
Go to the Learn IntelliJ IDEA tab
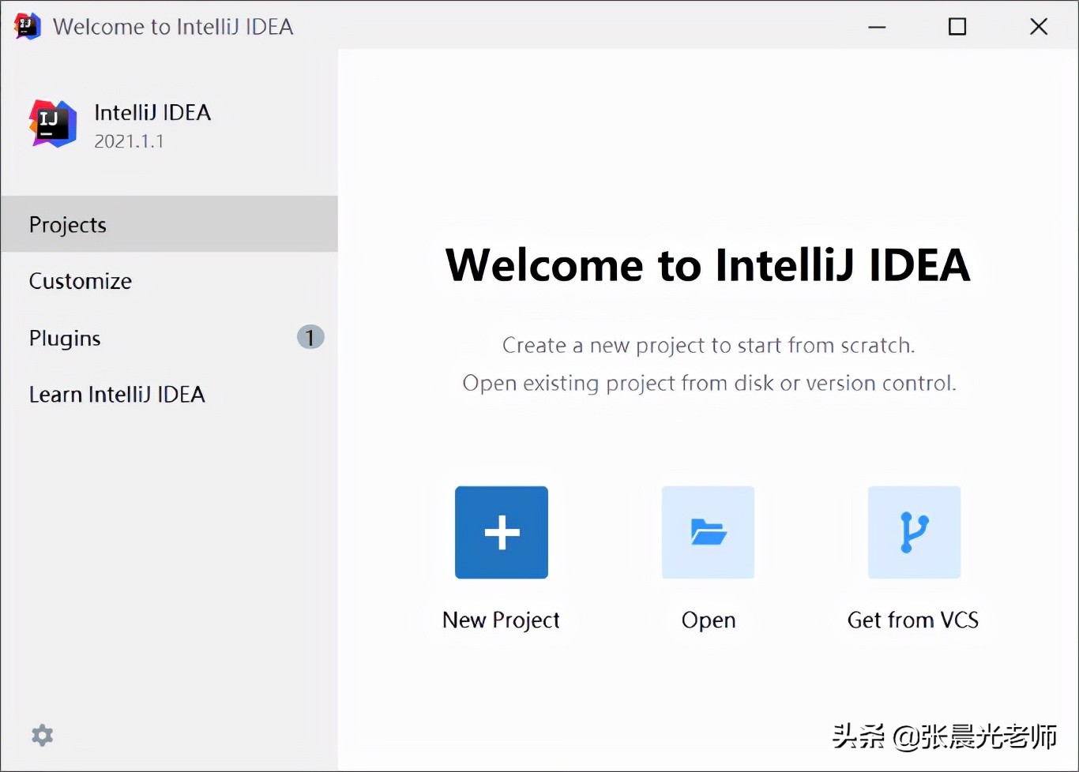(117, 395)
